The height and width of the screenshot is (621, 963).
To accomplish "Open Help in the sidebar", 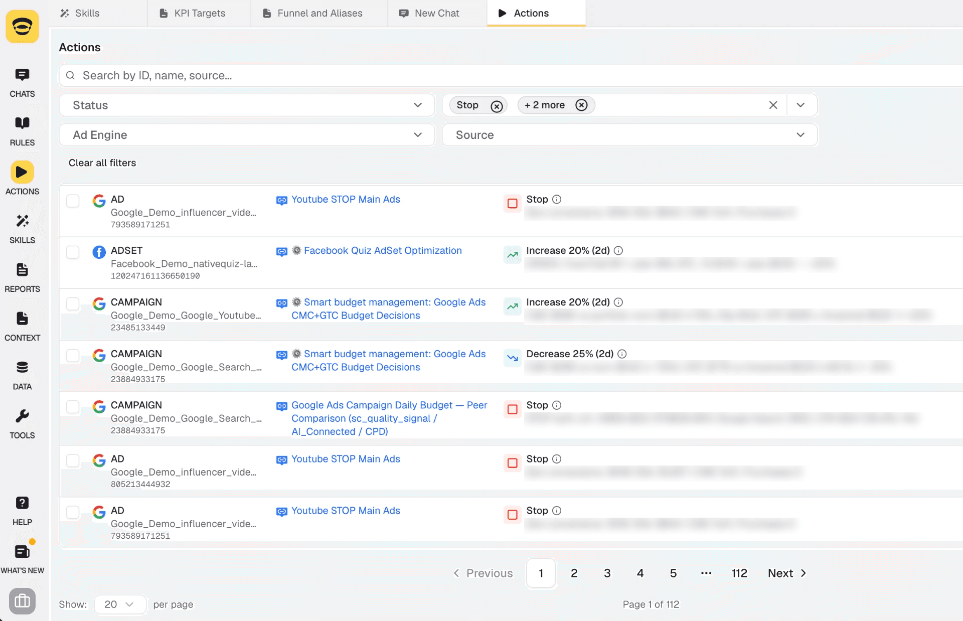I will tap(22, 511).
